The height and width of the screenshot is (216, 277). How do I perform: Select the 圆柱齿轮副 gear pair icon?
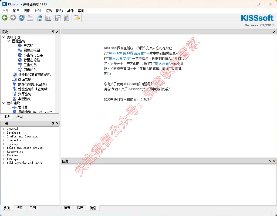pos(20,50)
